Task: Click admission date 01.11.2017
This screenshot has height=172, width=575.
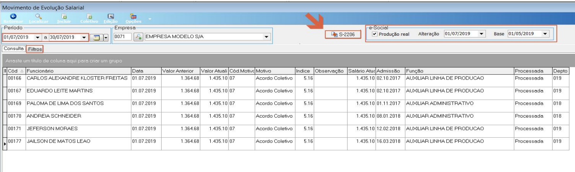Action: (x=389, y=103)
